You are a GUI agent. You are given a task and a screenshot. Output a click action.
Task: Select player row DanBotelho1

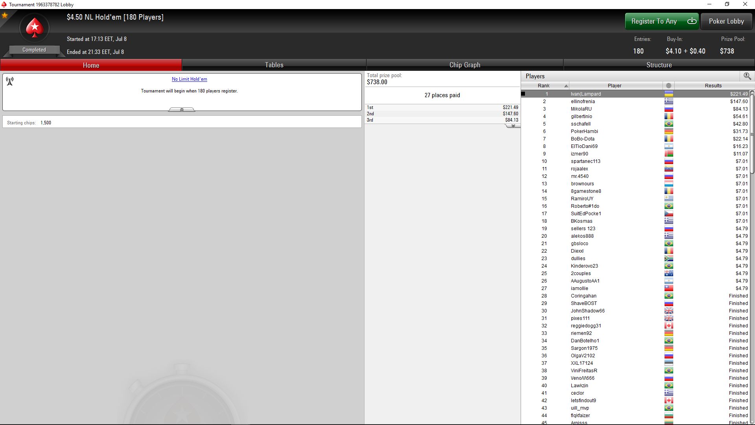[635, 341]
